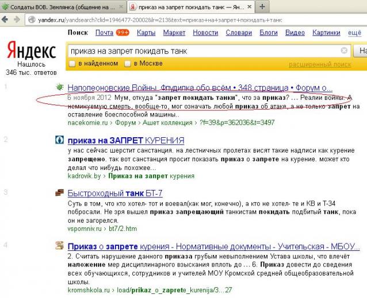Click the 99+ unread mail badge
The height and width of the screenshot is (298, 367).
[123, 33]
